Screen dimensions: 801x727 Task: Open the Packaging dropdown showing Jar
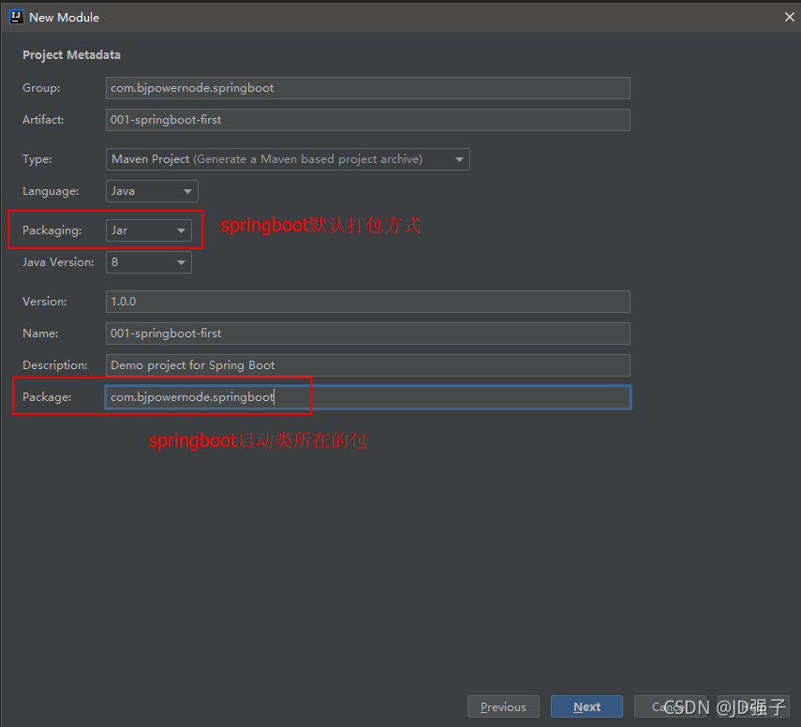tap(149, 230)
